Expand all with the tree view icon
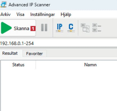 [85, 28]
